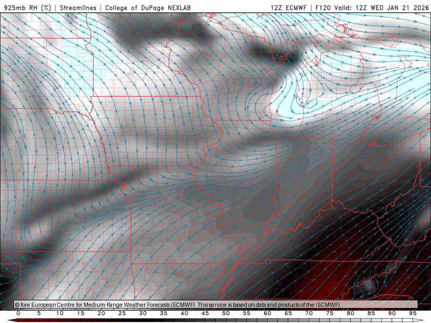Image resolution: width=431 pixels, height=323 pixels.
Task: Click the "F120" forecast hour text
Action: [x=323, y=8]
